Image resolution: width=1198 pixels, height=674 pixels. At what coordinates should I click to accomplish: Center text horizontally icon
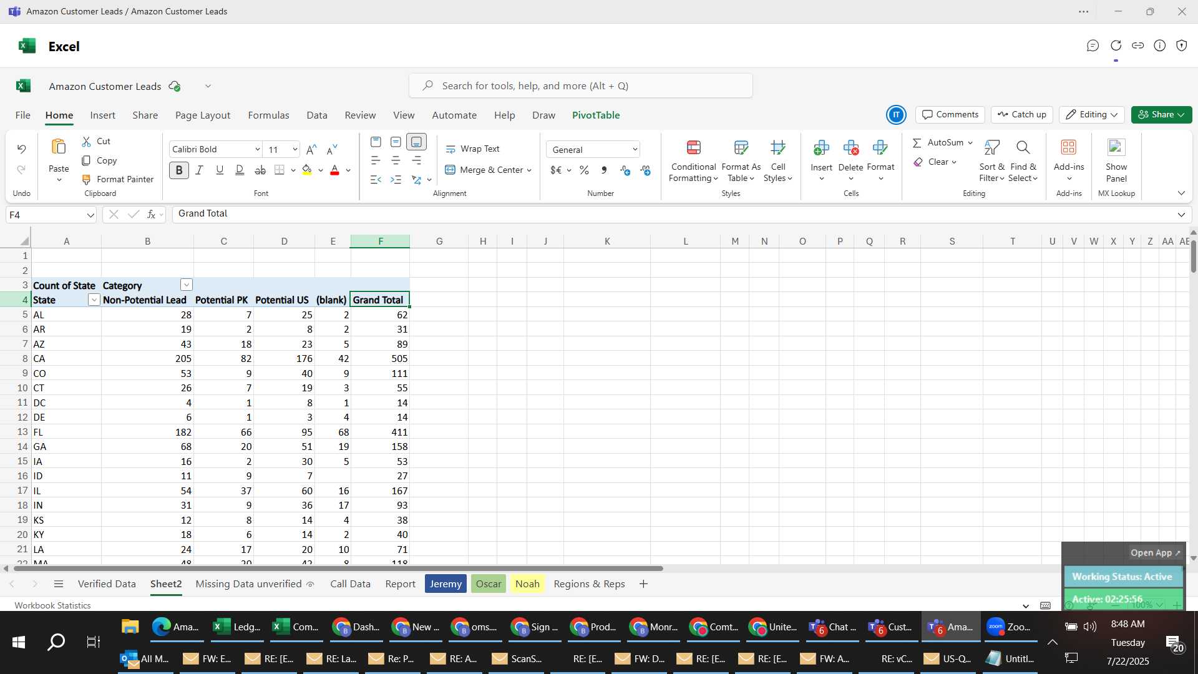coord(396,161)
